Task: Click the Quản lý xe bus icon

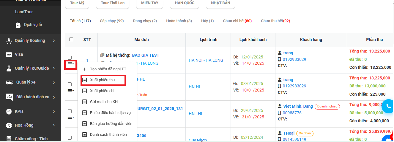Action: 10,82
